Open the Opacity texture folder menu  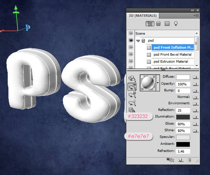pyautogui.click(x=195, y=84)
